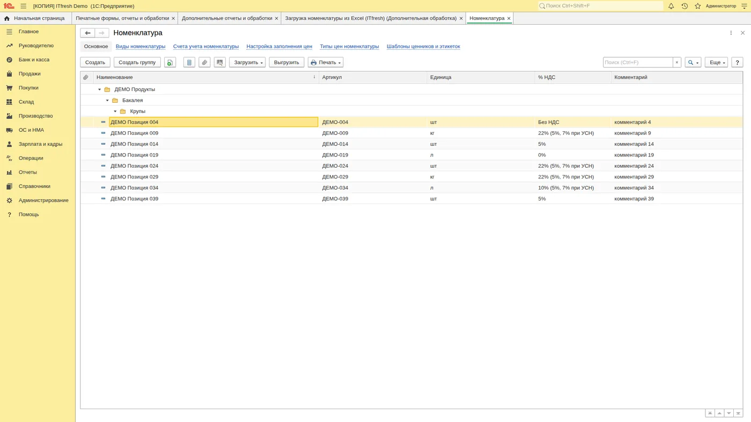Open the Печать dropdown
This screenshot has height=422, width=751.
click(x=326, y=63)
